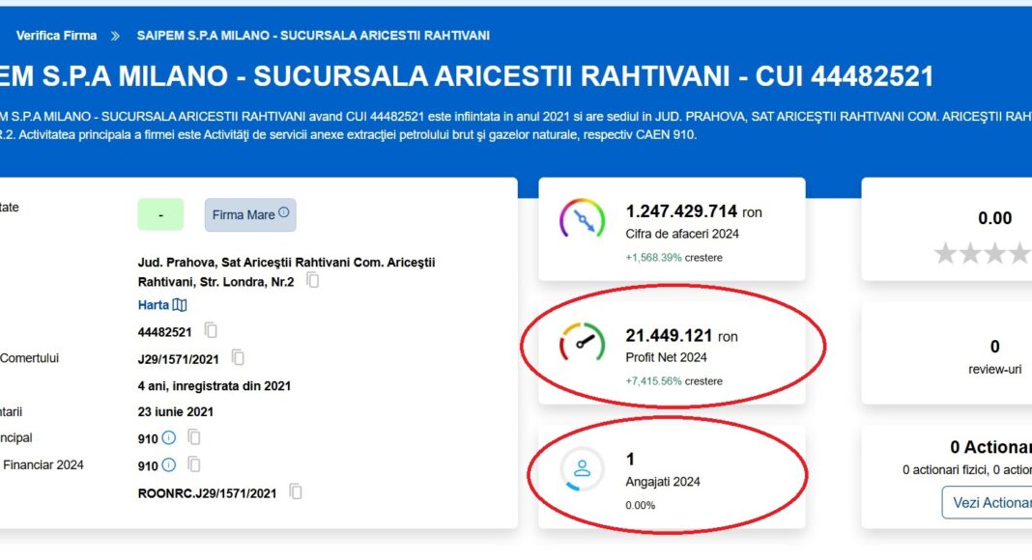Click the Angajati 2024 label
Screen dimensions: 1032x560
pos(663,482)
